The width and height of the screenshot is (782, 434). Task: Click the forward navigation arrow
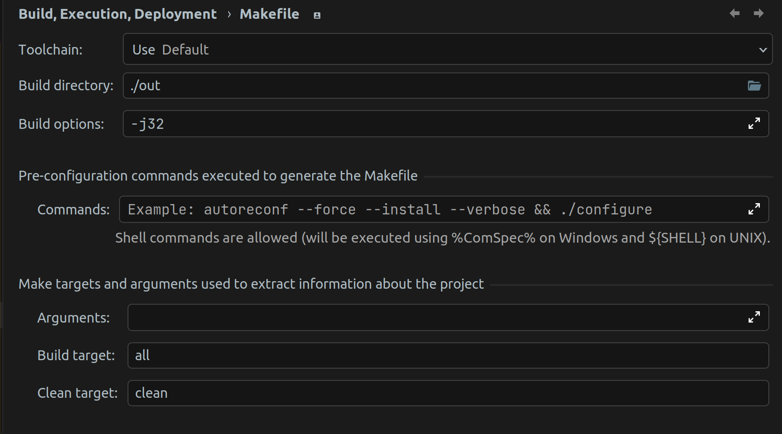[x=758, y=14]
